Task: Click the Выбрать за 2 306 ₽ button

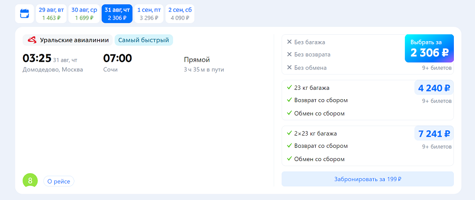Action: [x=429, y=49]
